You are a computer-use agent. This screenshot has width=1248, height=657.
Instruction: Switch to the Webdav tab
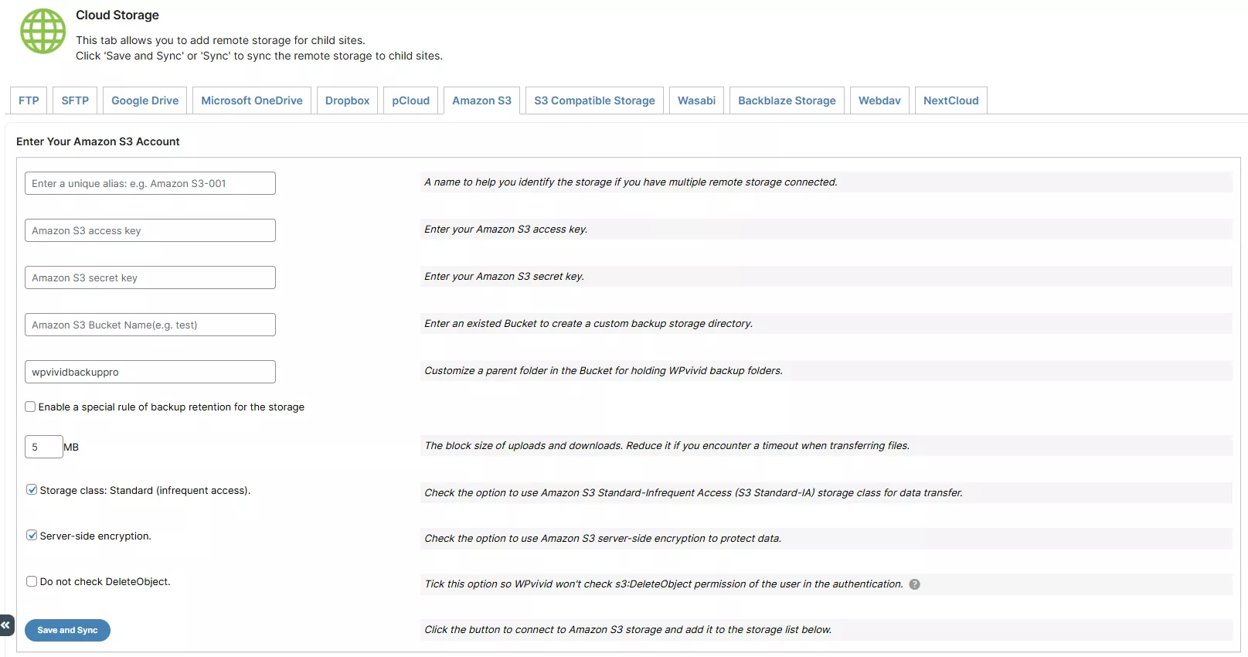click(x=879, y=100)
